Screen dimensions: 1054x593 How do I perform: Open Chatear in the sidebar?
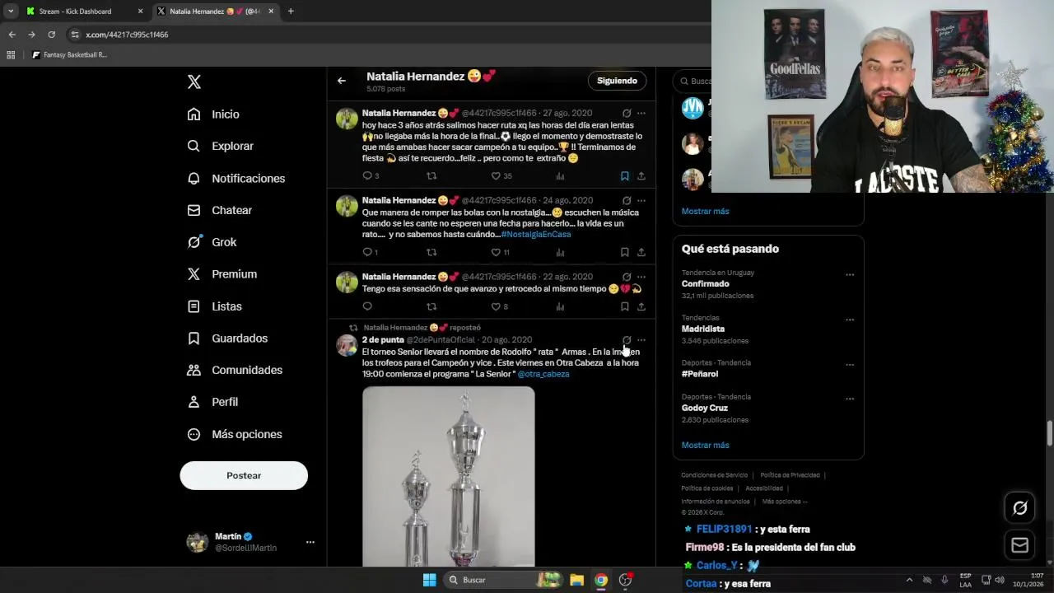219,210
